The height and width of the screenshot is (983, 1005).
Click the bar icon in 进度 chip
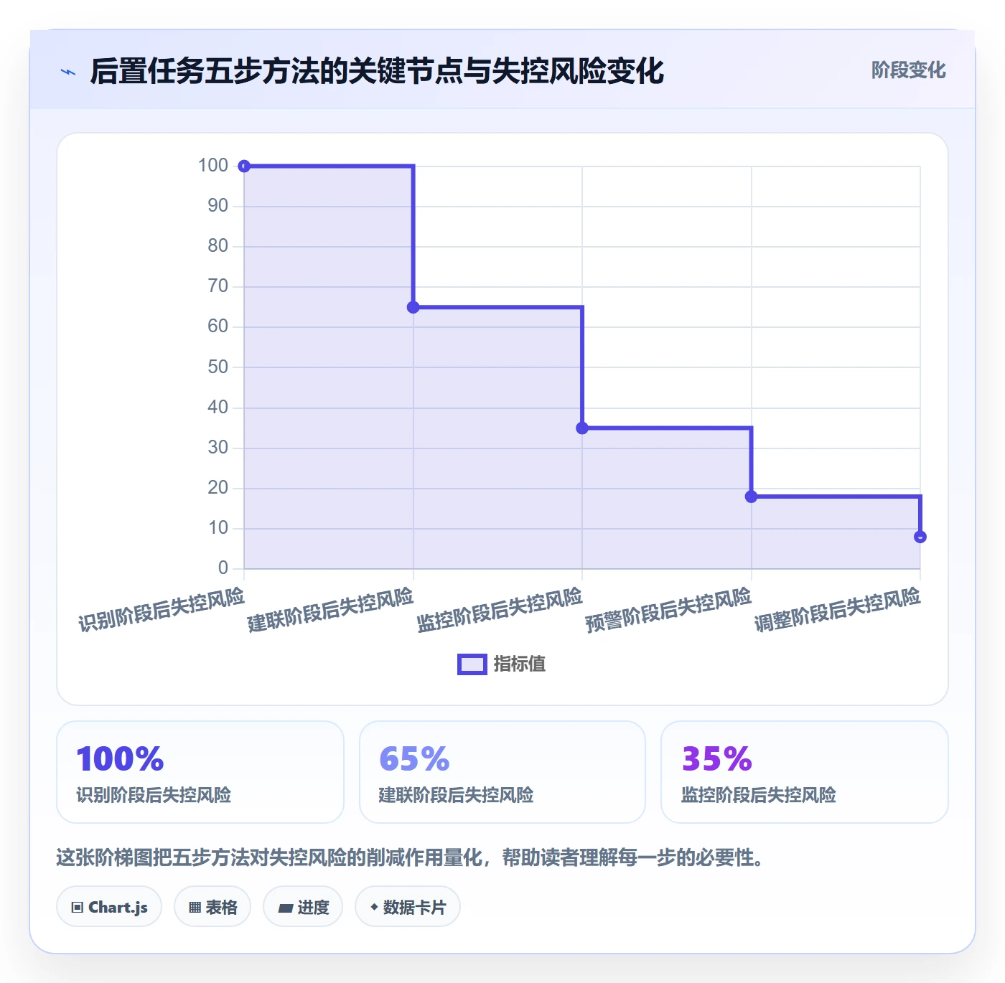pos(285,908)
